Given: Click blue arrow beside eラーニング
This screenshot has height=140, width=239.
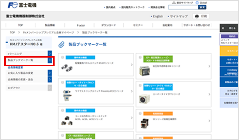Looking at the screenshot, I should (50, 54).
